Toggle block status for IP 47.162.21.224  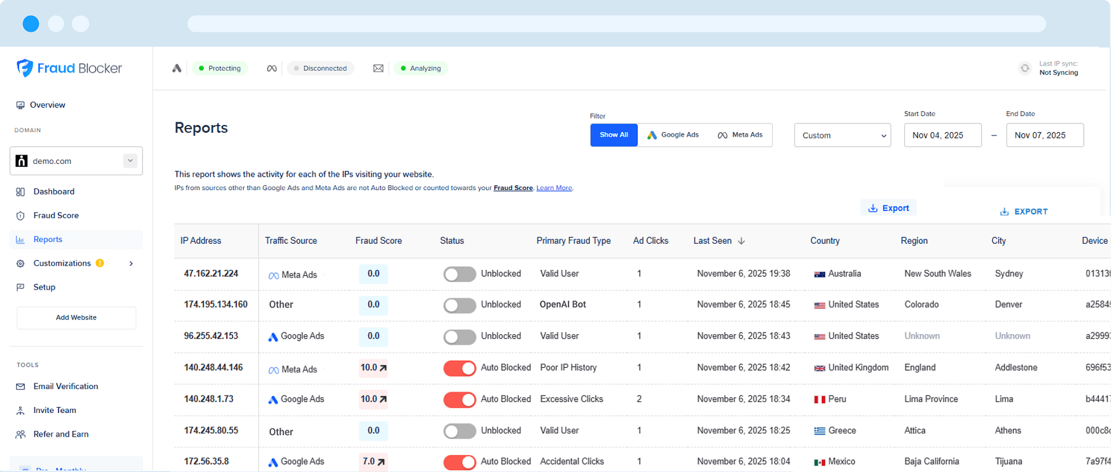[x=459, y=274]
